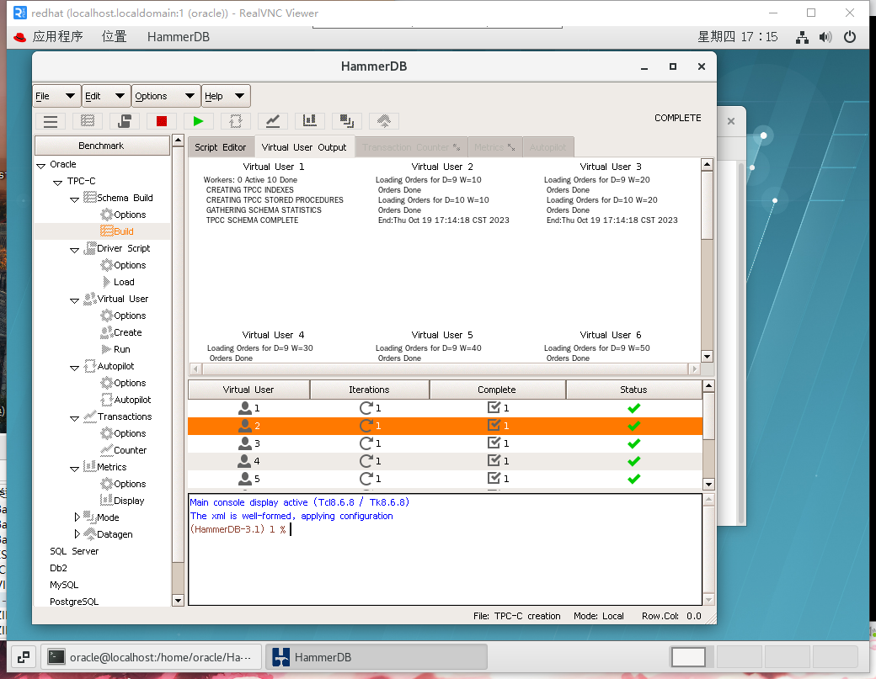This screenshot has height=679, width=876.
Task: Open the File menu
Action: tap(56, 96)
